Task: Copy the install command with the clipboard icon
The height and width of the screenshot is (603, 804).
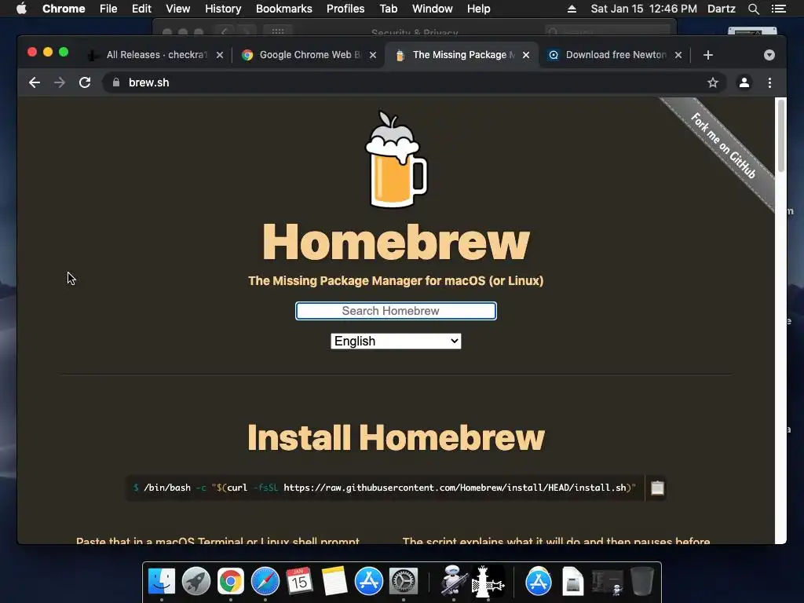Action: tap(657, 488)
